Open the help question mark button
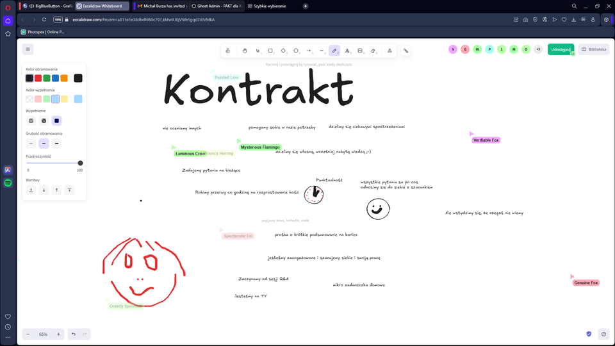The width and height of the screenshot is (615, 346). click(x=603, y=334)
